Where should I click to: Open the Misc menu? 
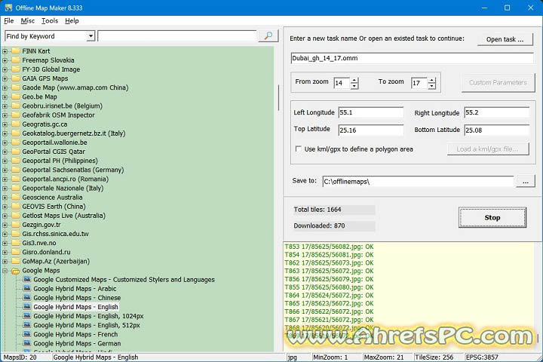click(28, 21)
